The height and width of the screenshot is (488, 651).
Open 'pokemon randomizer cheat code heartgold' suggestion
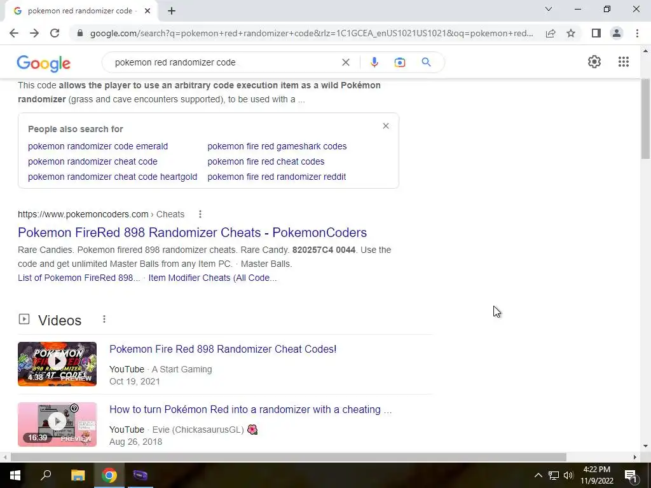113,177
